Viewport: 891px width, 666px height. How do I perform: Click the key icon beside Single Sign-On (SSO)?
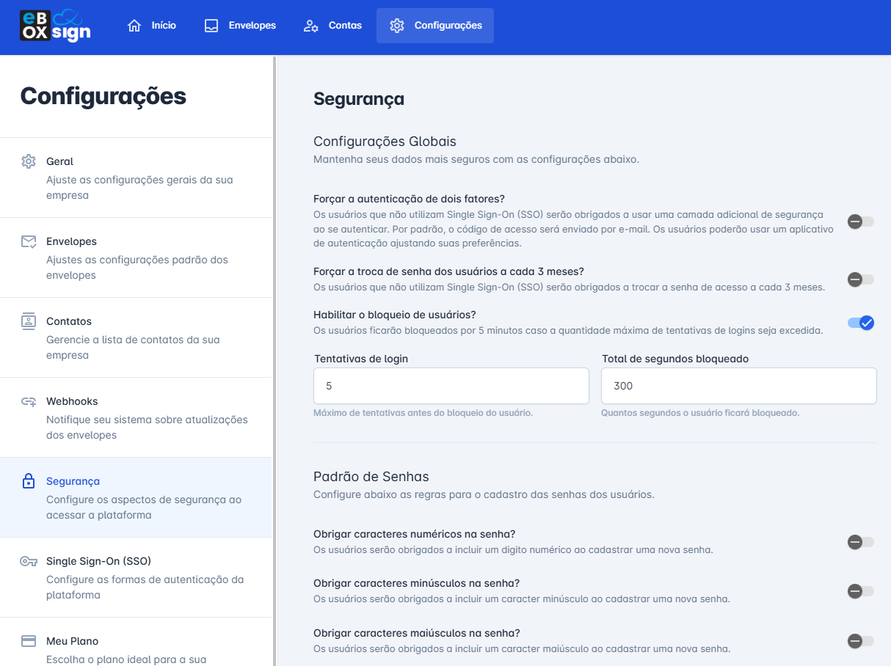(x=28, y=560)
